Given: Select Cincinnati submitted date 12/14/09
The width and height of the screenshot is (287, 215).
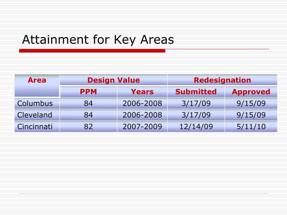Looking at the screenshot, I should pos(196,126).
